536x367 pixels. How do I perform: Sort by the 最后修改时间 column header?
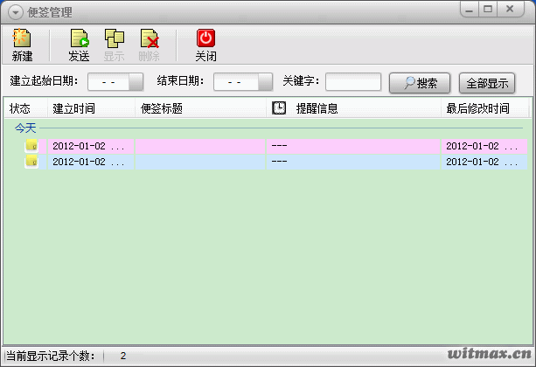pos(484,108)
